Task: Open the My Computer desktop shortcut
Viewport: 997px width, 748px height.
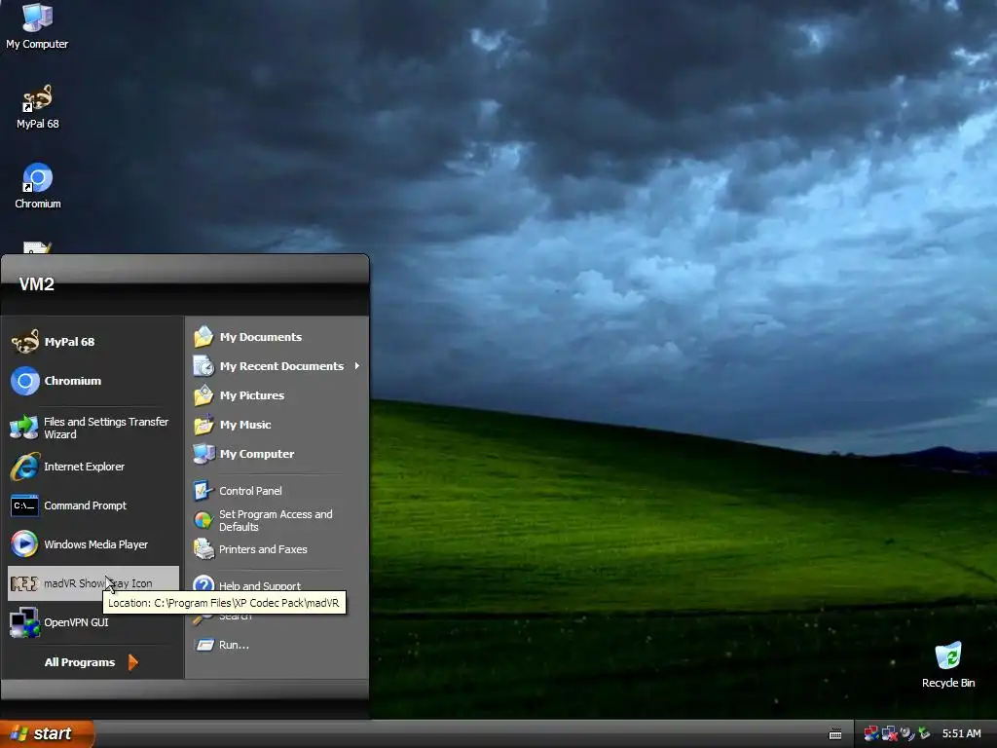Action: 37,26
